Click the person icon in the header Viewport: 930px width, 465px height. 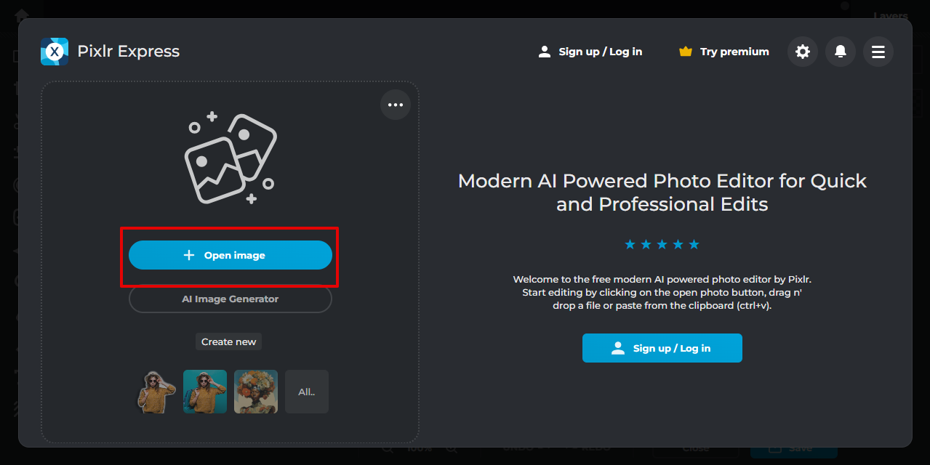(x=544, y=52)
